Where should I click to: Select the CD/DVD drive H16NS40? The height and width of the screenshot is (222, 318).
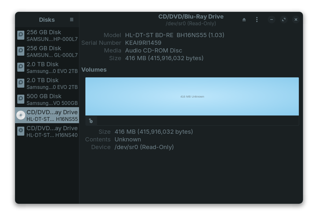(x=47, y=131)
